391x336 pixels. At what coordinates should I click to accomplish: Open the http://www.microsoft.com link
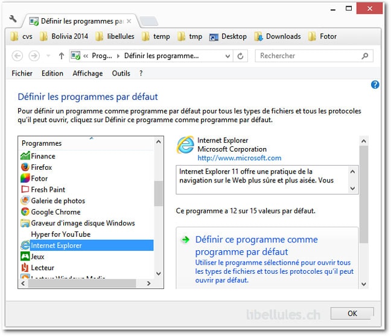pyautogui.click(x=240, y=158)
